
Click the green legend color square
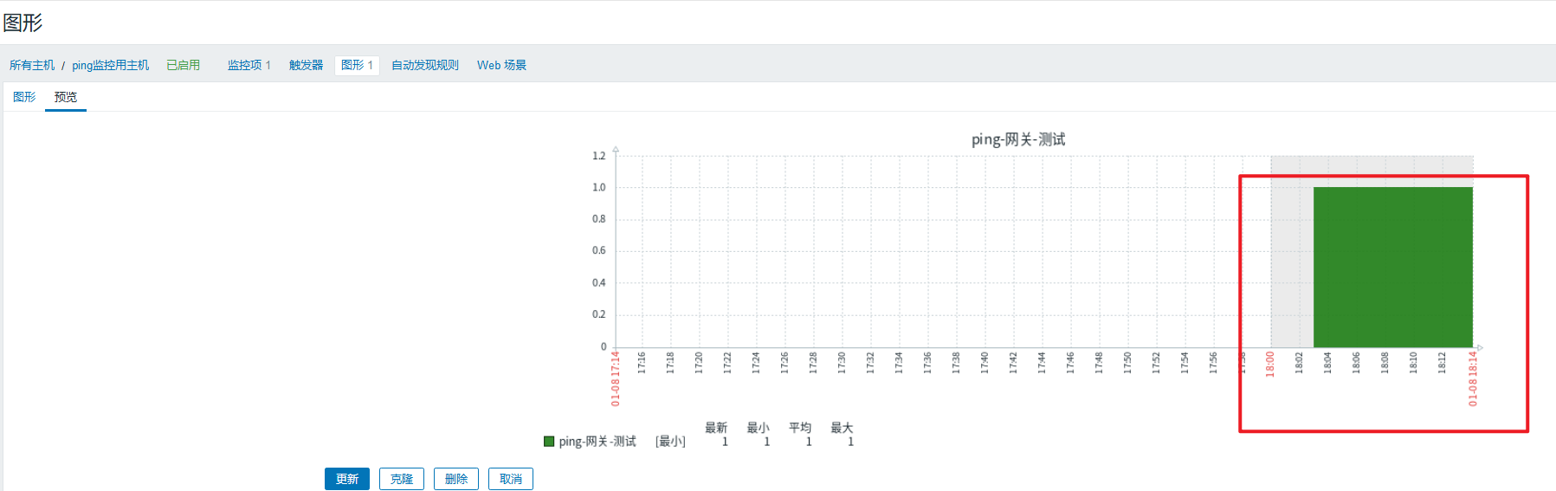pos(549,442)
